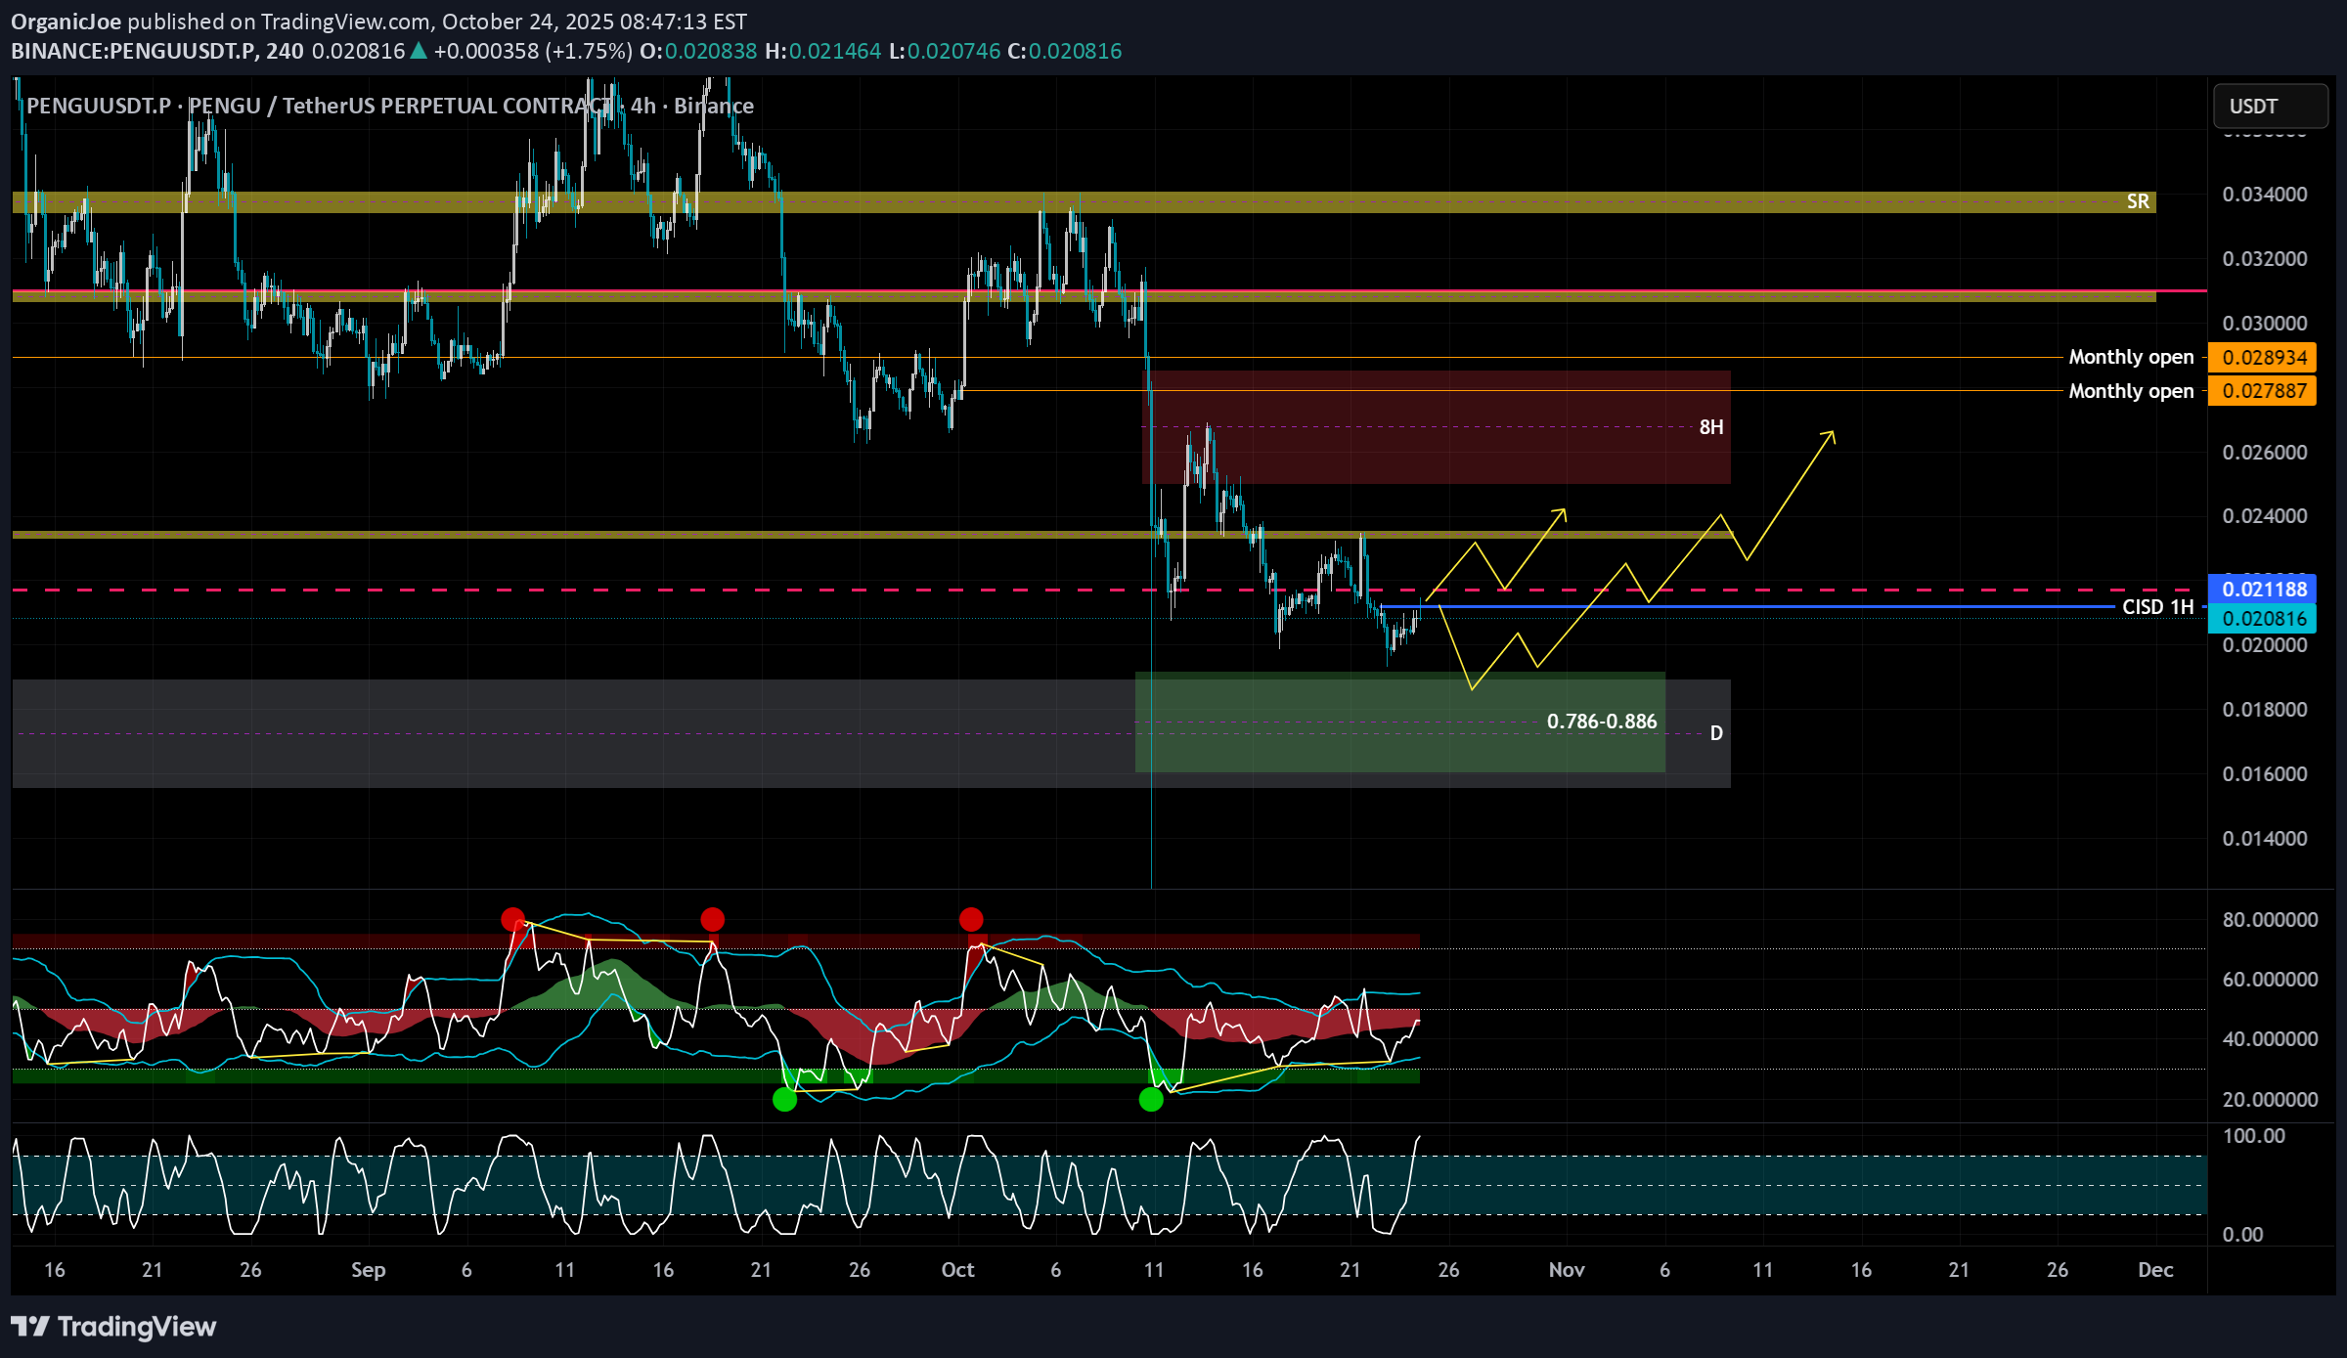Click the OrganicJoe author name
Image resolution: width=2347 pixels, height=1358 pixels.
[66, 22]
